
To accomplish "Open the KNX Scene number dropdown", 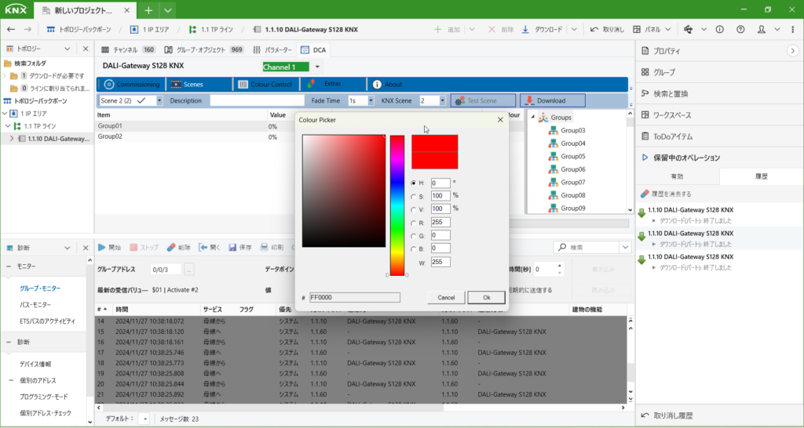I will click(x=442, y=100).
